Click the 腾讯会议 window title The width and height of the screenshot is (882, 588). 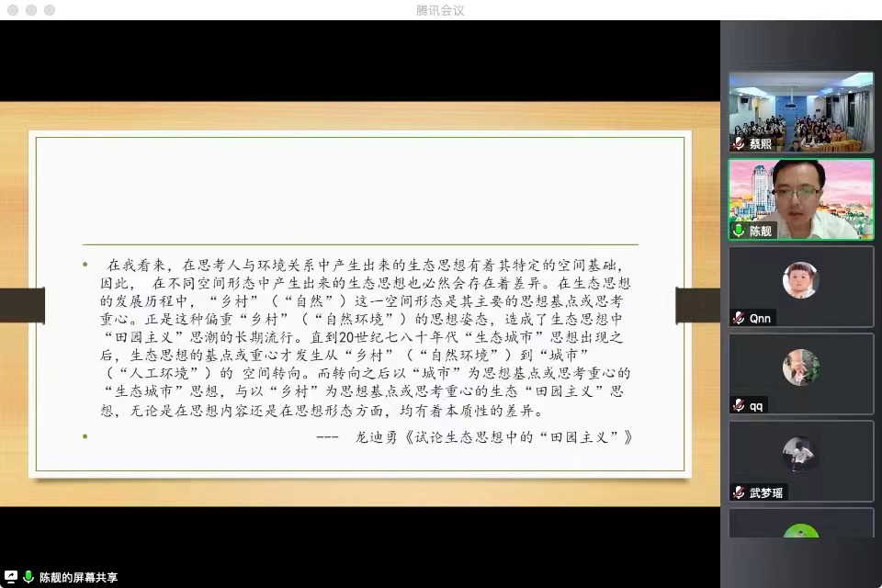[440, 10]
